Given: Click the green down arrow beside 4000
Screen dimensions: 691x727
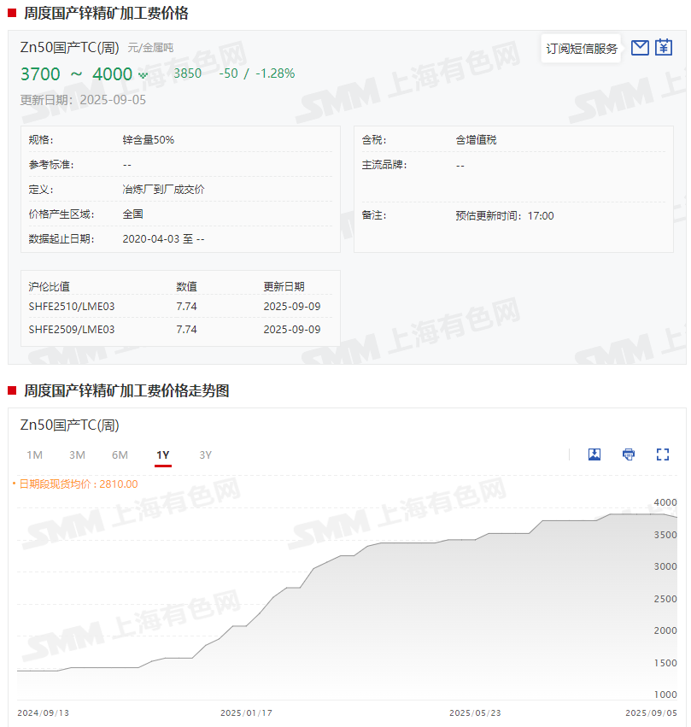Looking at the screenshot, I should coord(143,75).
